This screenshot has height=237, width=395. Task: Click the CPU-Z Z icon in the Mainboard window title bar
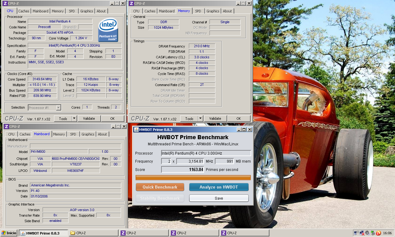point(6,127)
